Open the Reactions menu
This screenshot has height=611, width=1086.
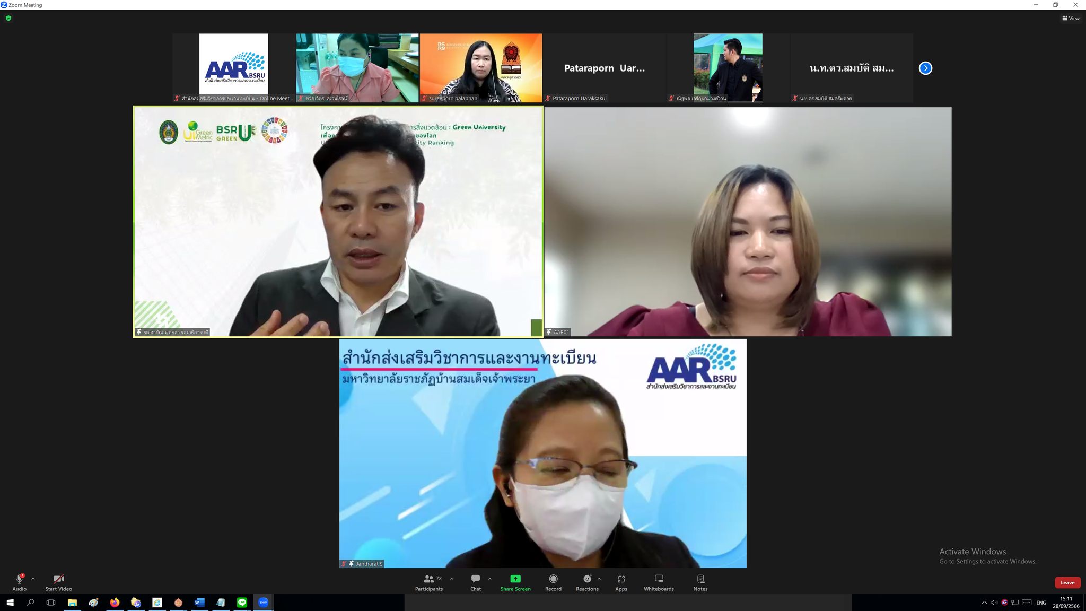[587, 582]
